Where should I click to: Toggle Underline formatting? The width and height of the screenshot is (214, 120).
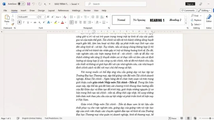click(x=28, y=22)
